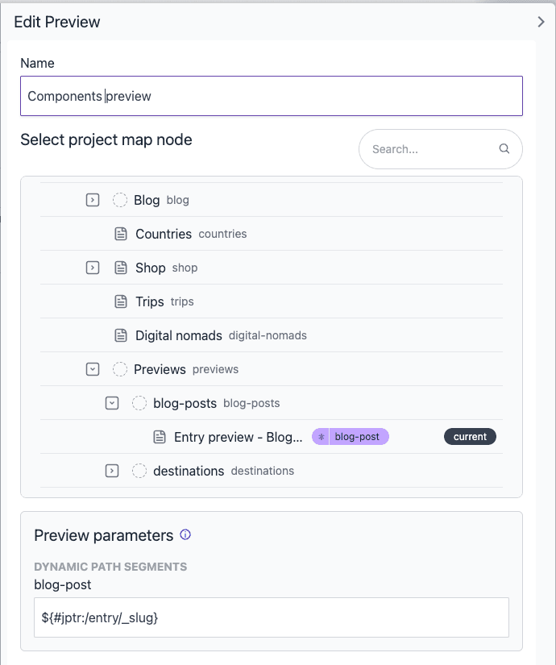The height and width of the screenshot is (665, 556).
Task: Select the Digital nomads node
Action: (x=179, y=335)
